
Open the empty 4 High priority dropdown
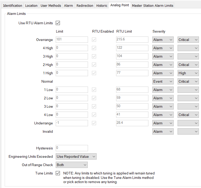pyautogui.click(x=188, y=48)
